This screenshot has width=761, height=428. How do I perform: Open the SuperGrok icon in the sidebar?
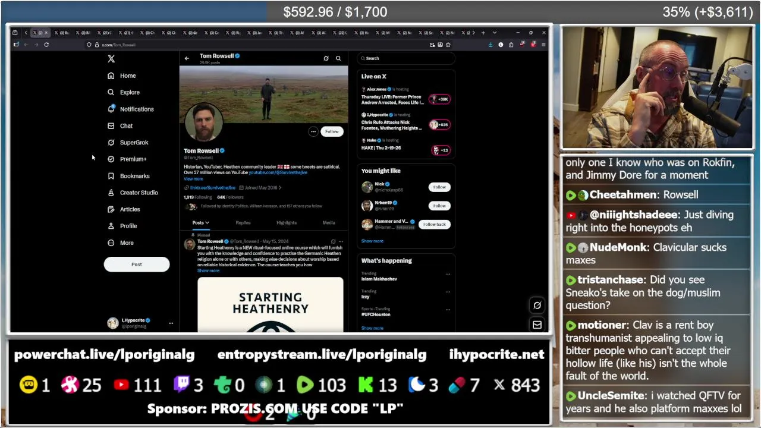click(x=111, y=142)
